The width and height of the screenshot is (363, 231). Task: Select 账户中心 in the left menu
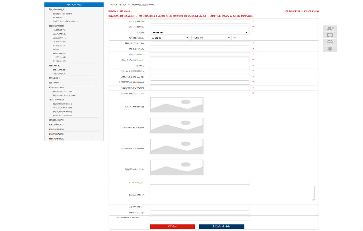[x=56, y=9]
